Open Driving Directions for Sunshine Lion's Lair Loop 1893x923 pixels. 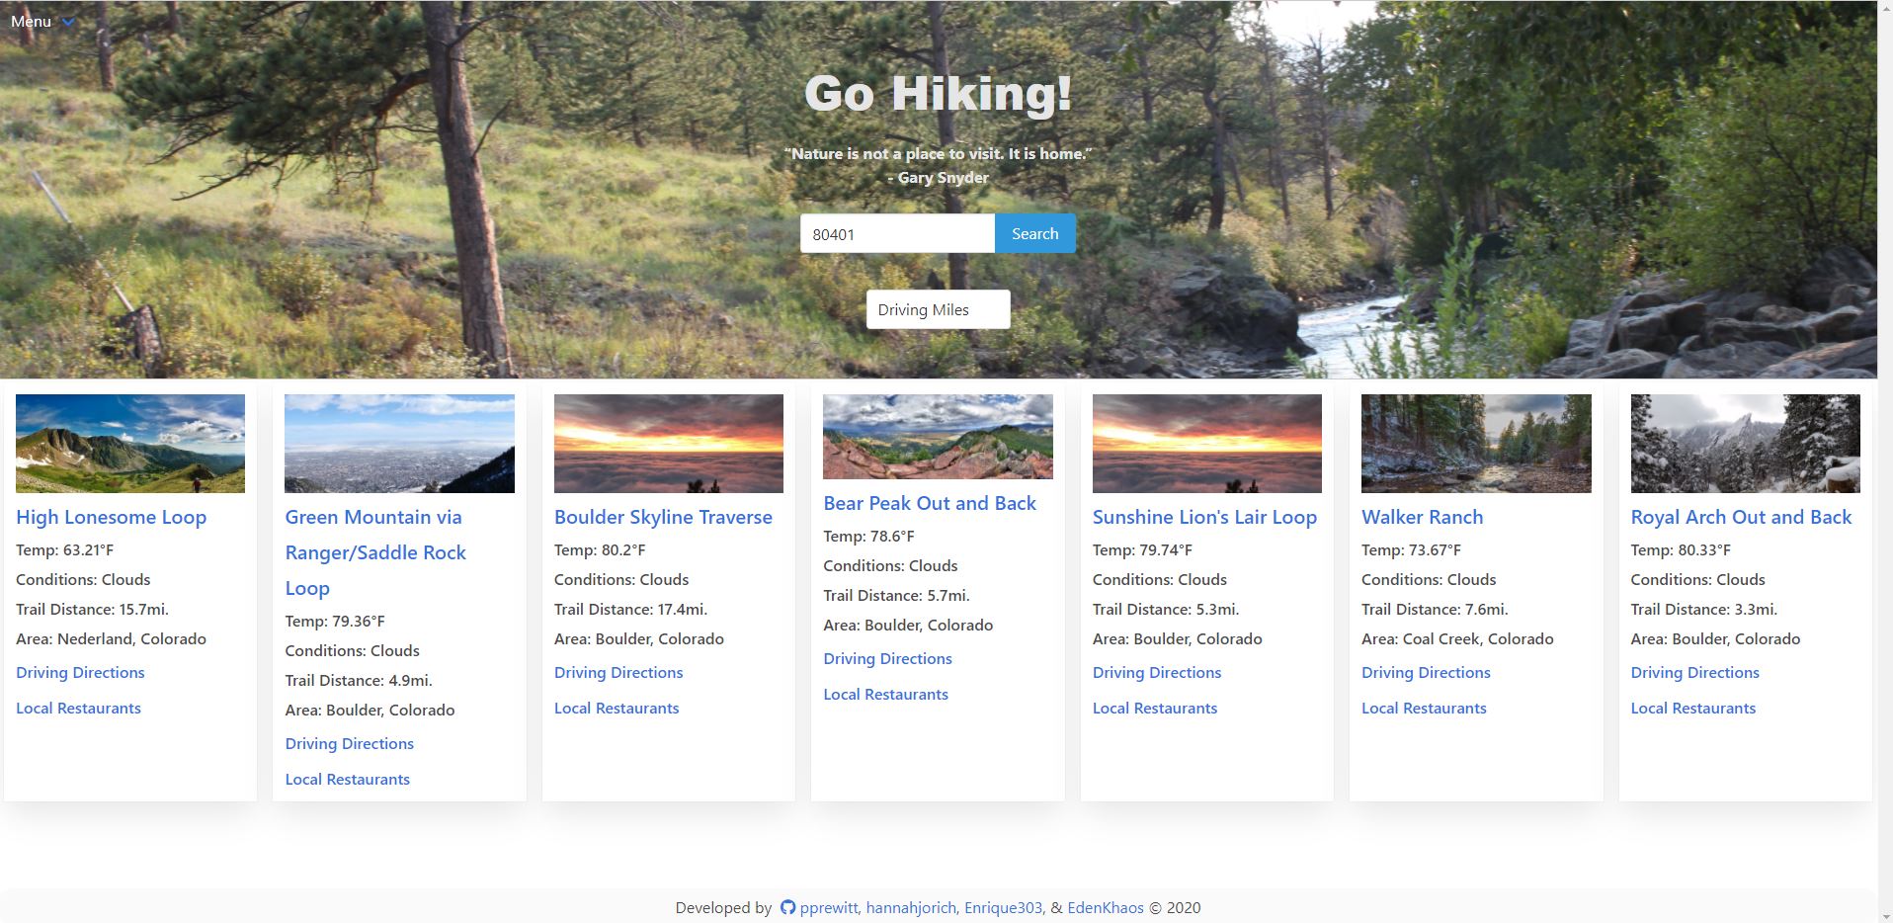[x=1157, y=672]
